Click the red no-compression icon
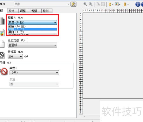Viewport: 143px width, 122px height. point(4,71)
